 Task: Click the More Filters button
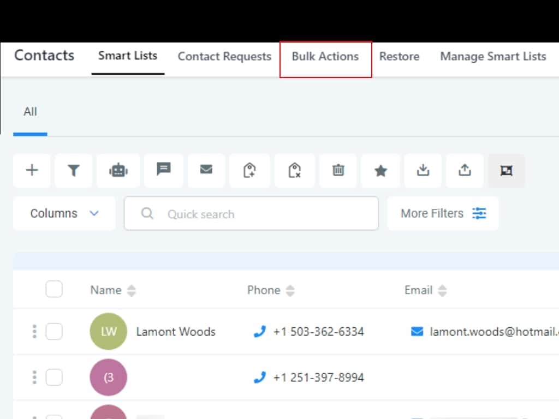(443, 213)
